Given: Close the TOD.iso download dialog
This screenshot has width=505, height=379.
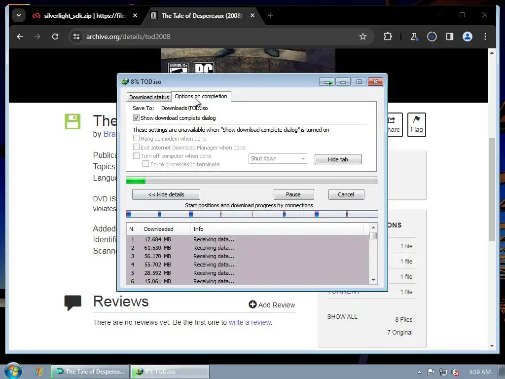Looking at the screenshot, I should tap(375, 82).
